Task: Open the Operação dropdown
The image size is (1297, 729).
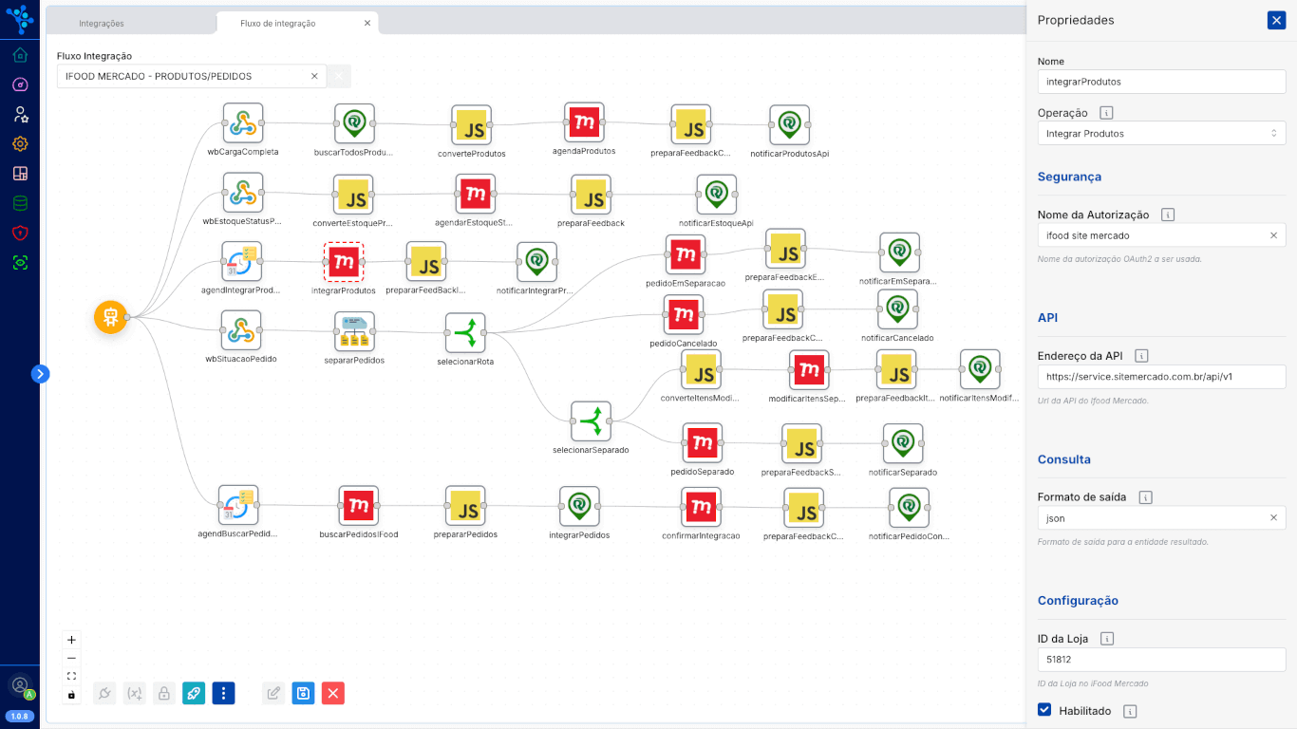Action: 1161,134
